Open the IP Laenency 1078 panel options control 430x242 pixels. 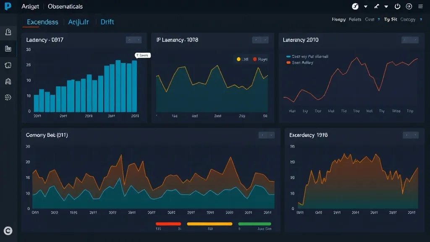(260, 40)
